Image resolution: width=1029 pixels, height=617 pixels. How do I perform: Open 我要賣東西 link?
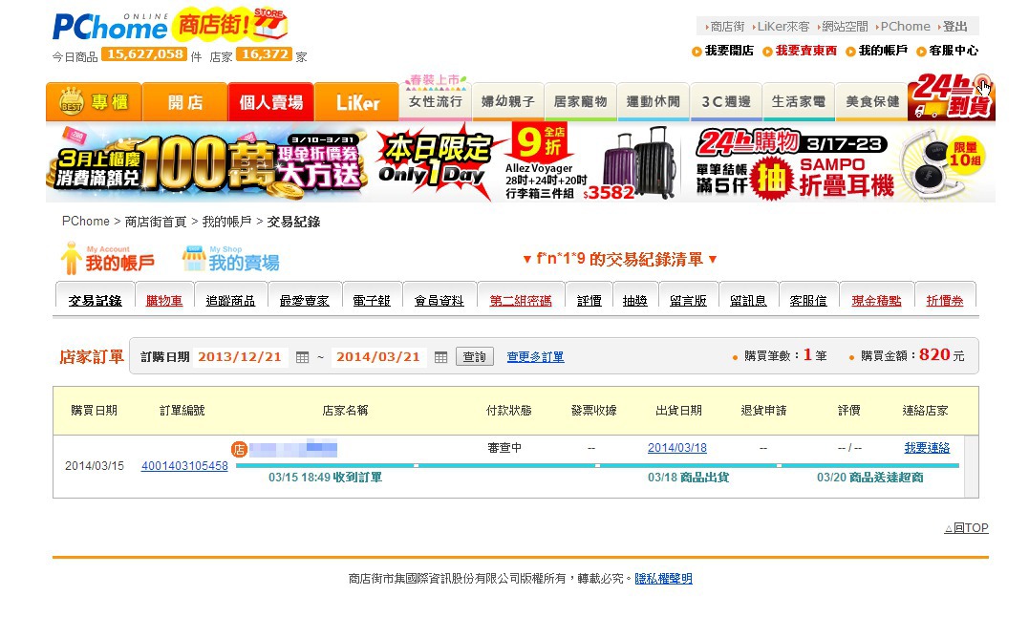pos(800,51)
